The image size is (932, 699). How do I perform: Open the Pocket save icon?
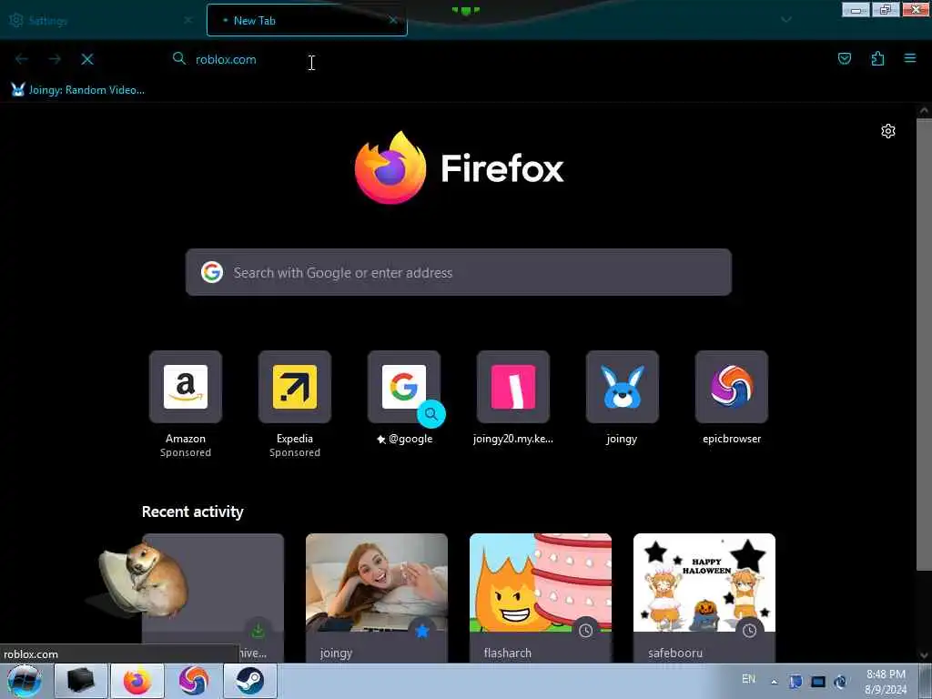[844, 58]
